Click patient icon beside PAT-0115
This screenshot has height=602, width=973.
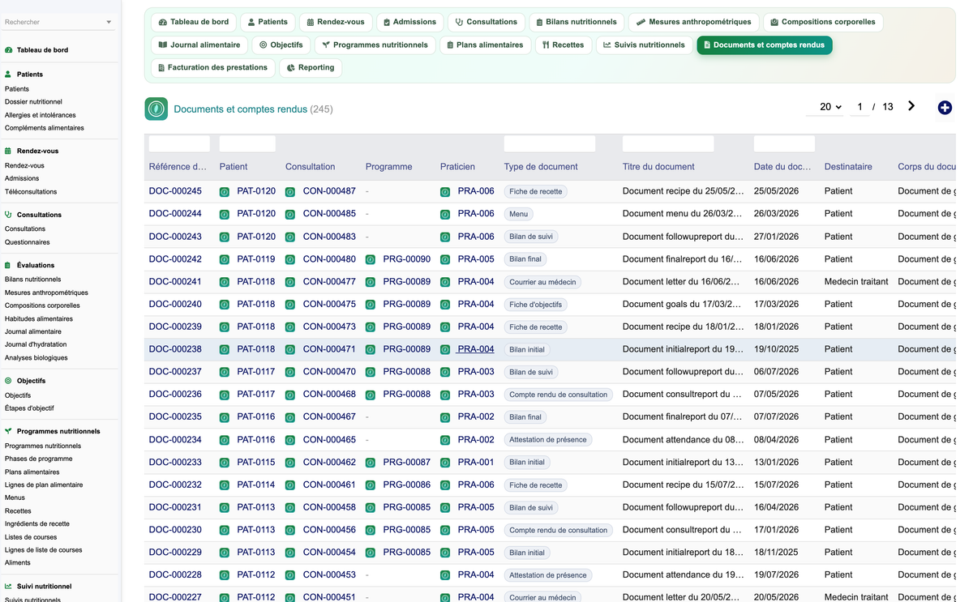(x=225, y=463)
